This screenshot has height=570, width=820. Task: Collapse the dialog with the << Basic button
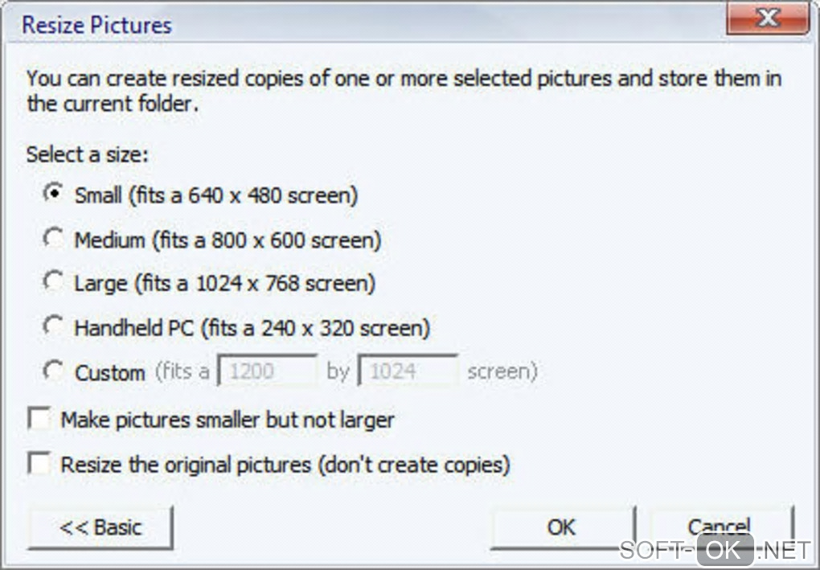pyautogui.click(x=100, y=527)
